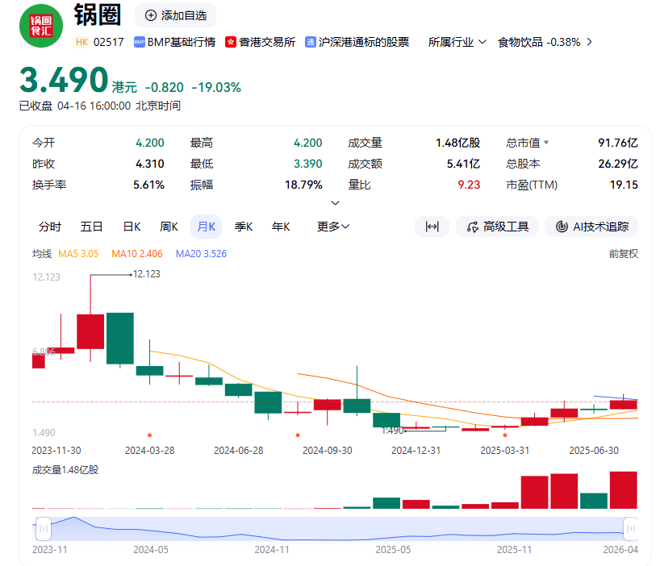
Task: Collapse the quote details panel chevron
Action: point(335,202)
